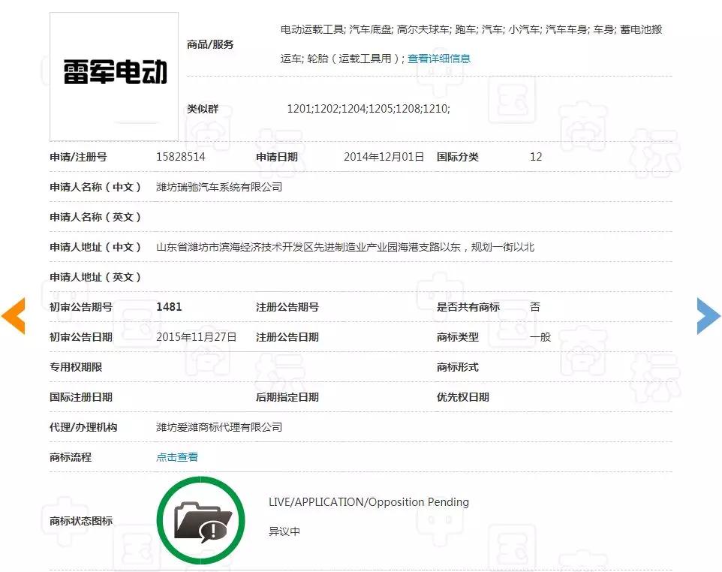The width and height of the screenshot is (722, 572).
Task: Select preliminary announcement issue number 1481
Action: pos(169,307)
